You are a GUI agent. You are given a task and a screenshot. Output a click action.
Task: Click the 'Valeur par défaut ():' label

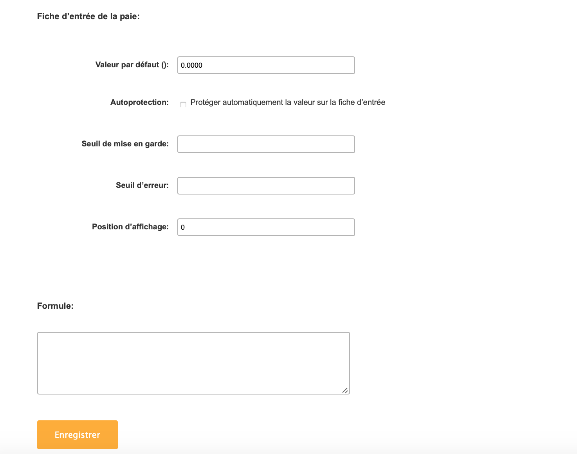132,65
